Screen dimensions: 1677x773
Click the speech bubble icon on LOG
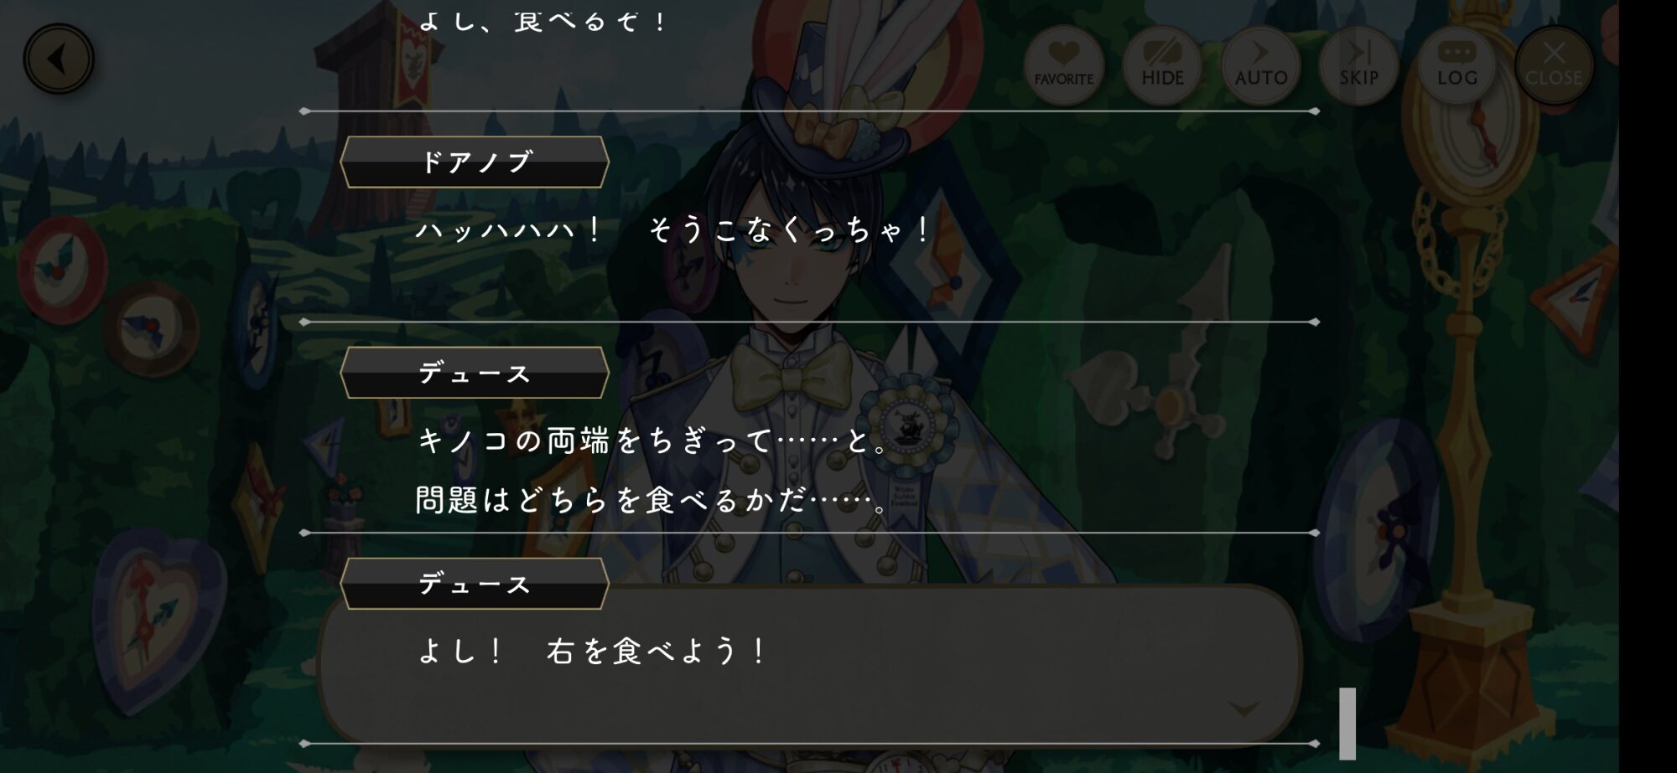pyautogui.click(x=1456, y=52)
